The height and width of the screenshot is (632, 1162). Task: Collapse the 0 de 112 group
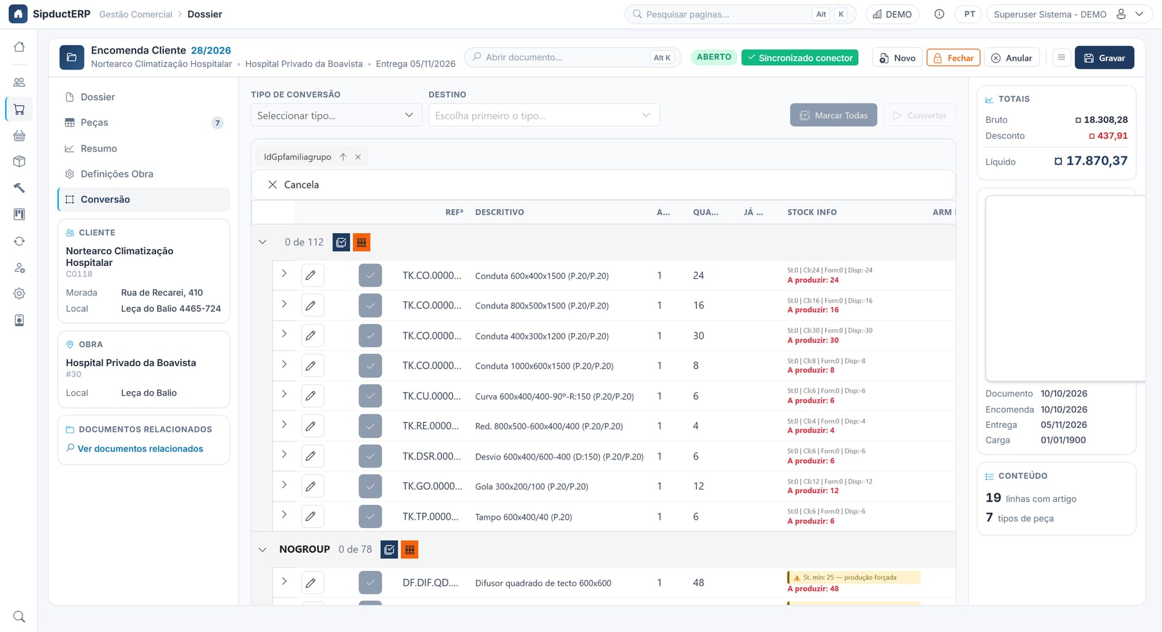pyautogui.click(x=262, y=242)
